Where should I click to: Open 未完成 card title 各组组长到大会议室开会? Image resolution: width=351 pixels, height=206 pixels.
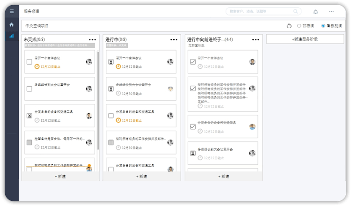point(52,85)
